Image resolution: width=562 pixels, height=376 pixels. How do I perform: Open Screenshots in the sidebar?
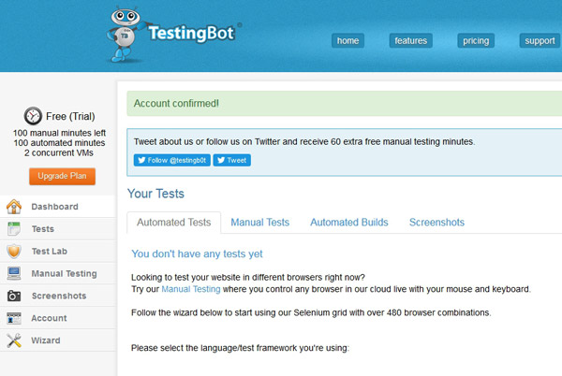point(58,296)
